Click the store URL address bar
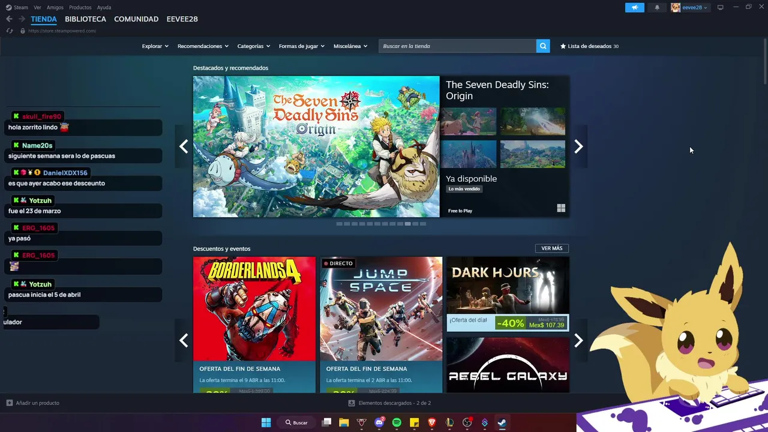The image size is (768, 432). pyautogui.click(x=62, y=31)
